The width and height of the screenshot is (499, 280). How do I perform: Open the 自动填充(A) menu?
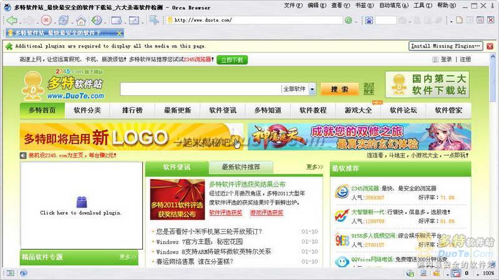point(394,6)
